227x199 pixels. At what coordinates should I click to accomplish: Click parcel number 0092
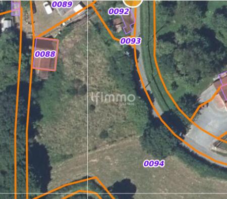pos(119,12)
